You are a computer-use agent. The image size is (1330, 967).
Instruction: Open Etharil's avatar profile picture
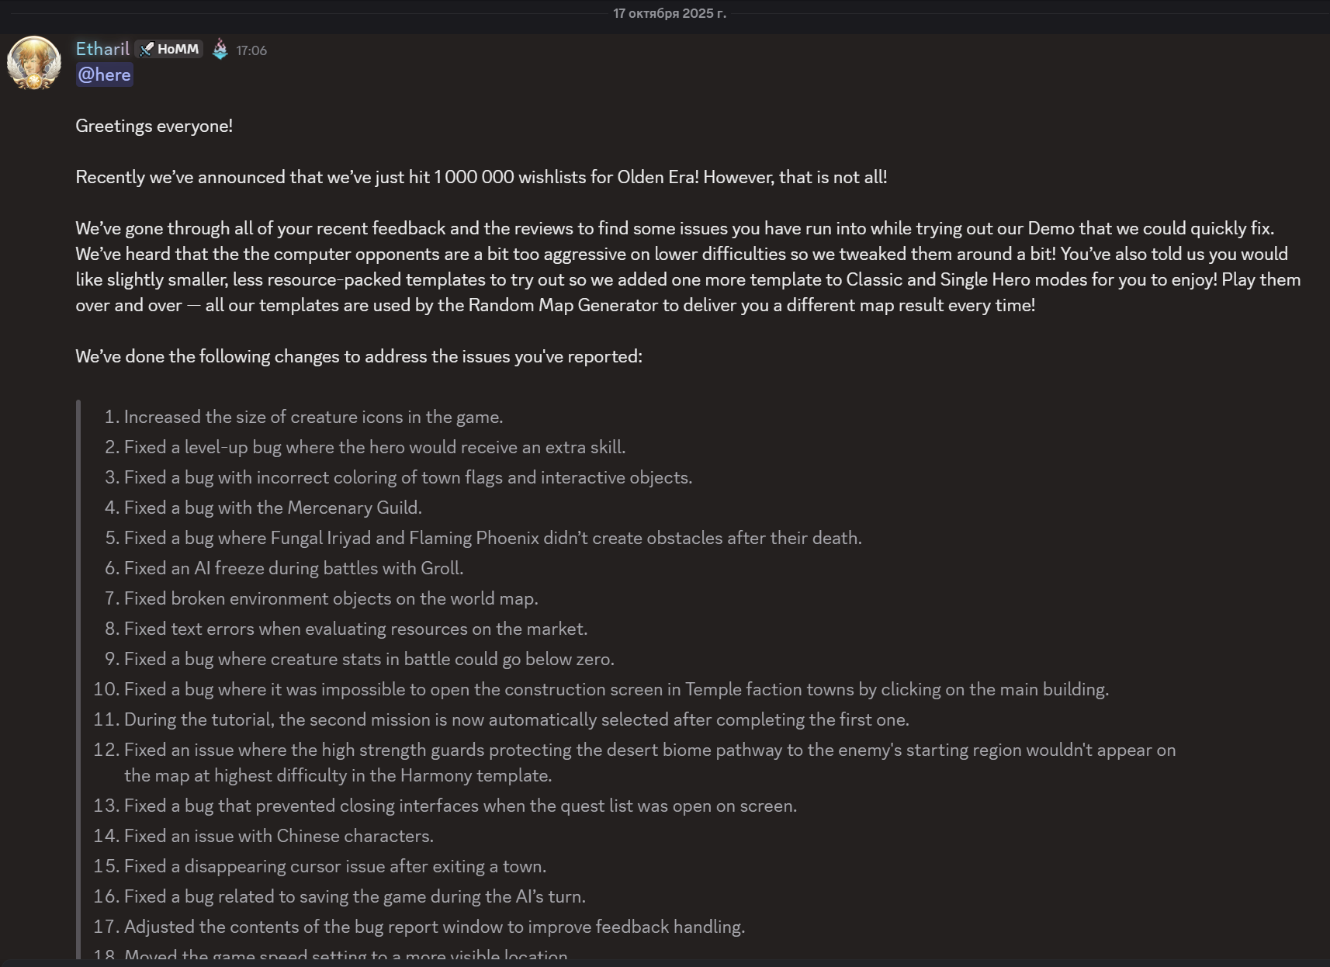click(34, 62)
